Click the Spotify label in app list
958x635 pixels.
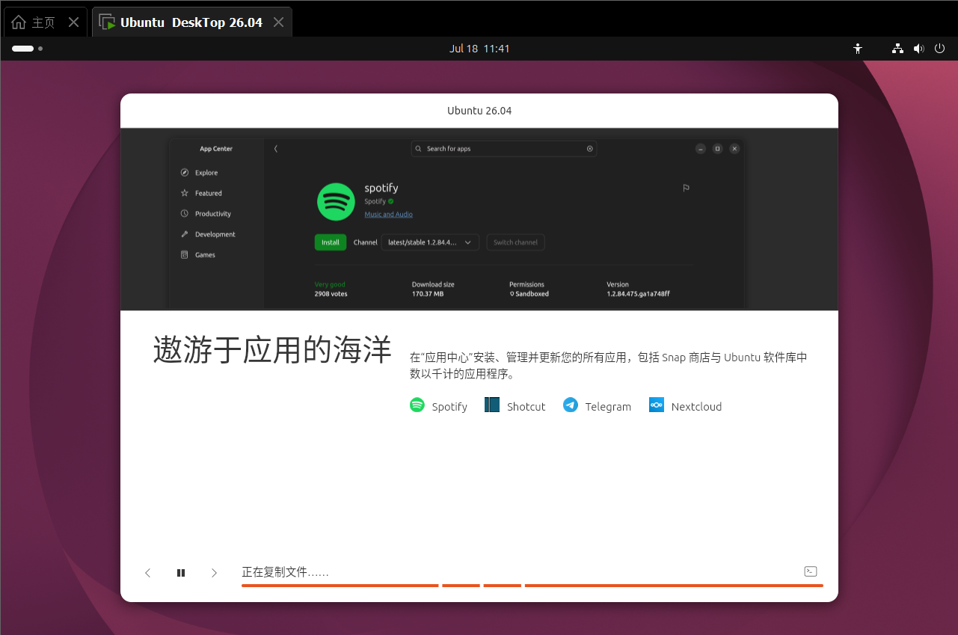[x=449, y=407]
